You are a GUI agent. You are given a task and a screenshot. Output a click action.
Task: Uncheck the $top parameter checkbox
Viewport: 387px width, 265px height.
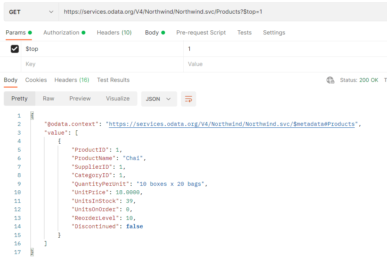15,49
